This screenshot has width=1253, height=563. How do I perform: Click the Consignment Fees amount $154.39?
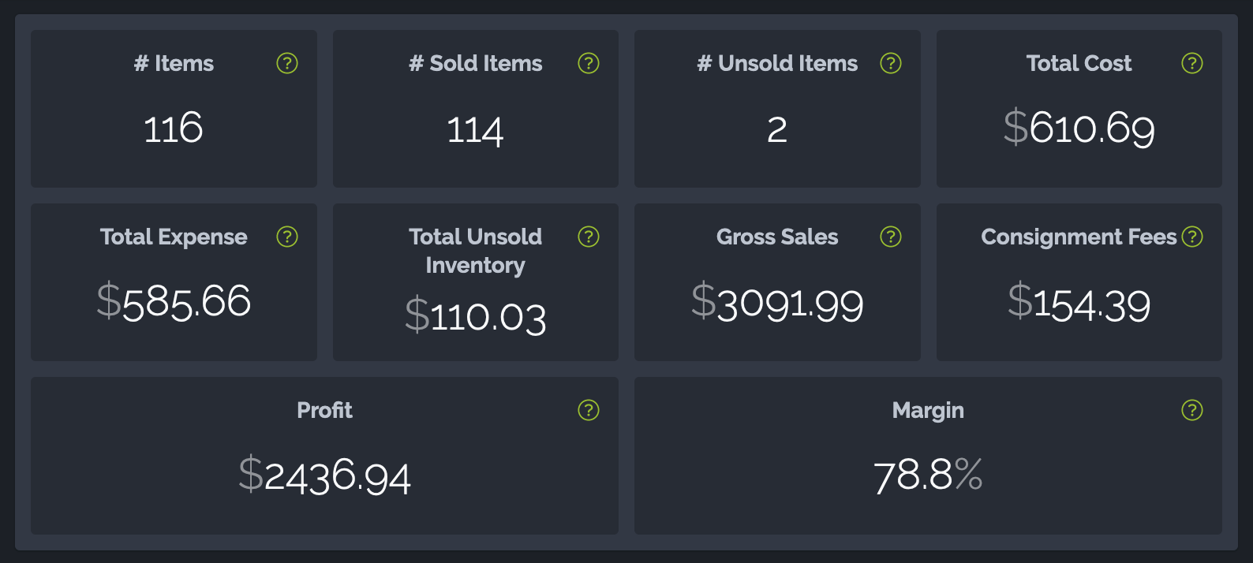point(1079,303)
